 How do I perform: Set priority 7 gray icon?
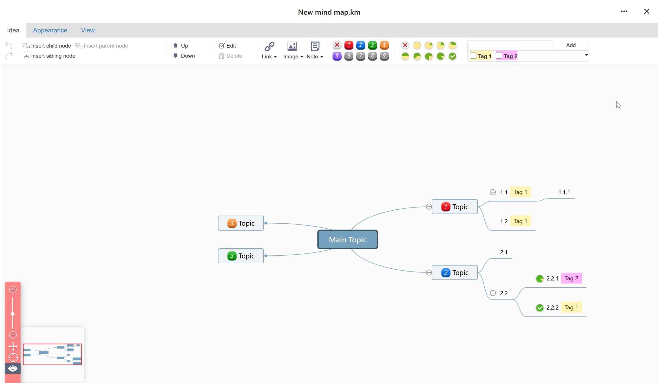[361, 56]
